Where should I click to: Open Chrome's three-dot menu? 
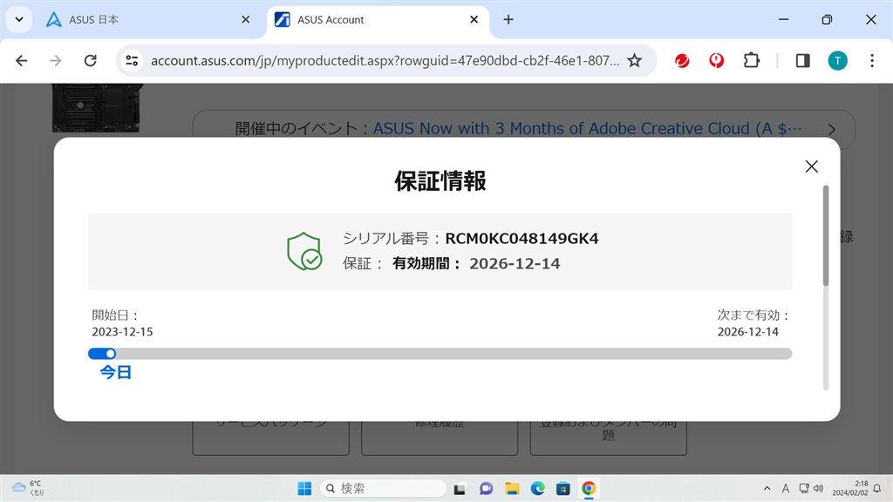pyautogui.click(x=872, y=60)
